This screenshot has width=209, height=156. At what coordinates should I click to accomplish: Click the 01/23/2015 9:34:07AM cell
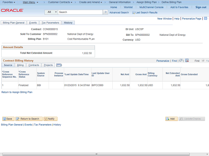[x=77, y=85]
